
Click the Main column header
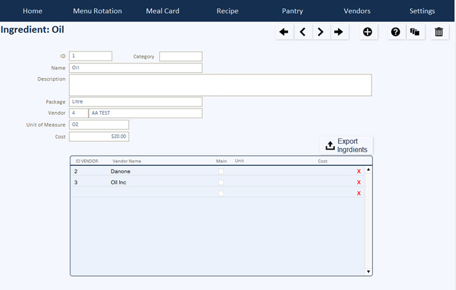click(221, 161)
